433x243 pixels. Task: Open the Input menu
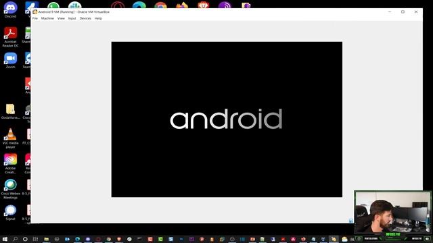pyautogui.click(x=72, y=18)
